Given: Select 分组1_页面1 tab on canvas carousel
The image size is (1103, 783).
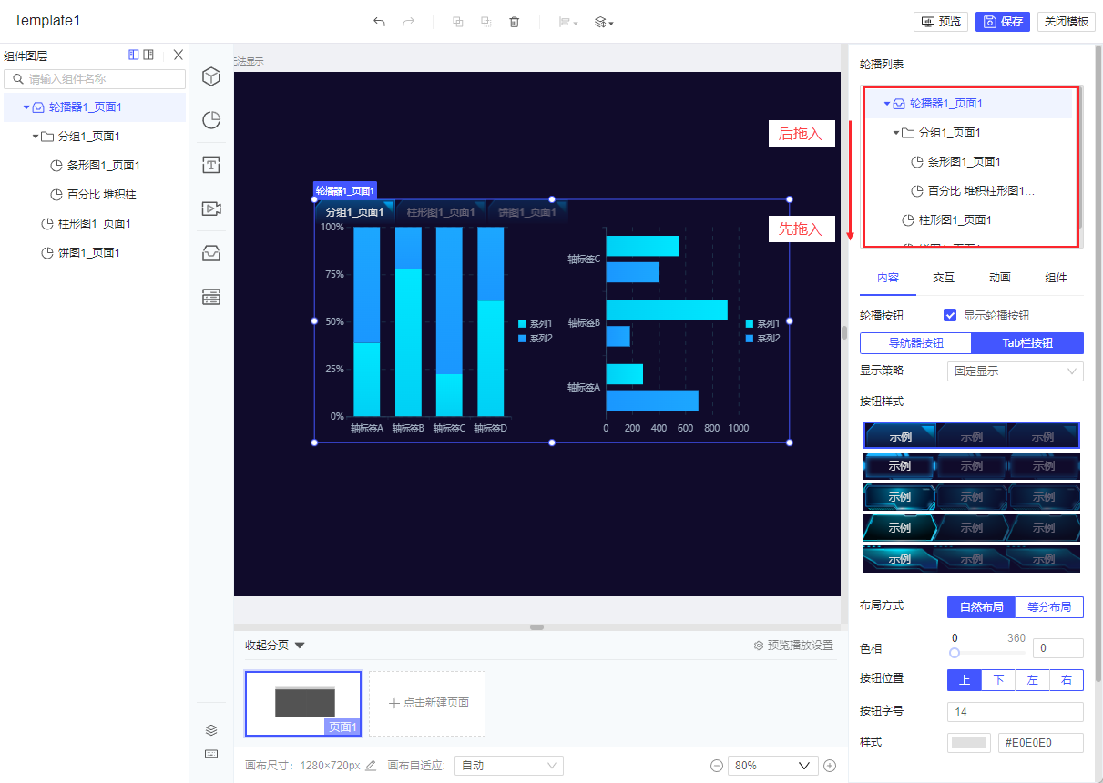Looking at the screenshot, I should 355,212.
